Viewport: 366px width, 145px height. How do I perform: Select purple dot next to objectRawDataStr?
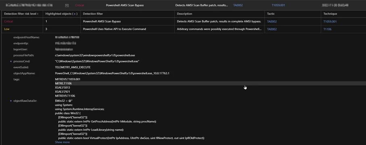(11, 101)
